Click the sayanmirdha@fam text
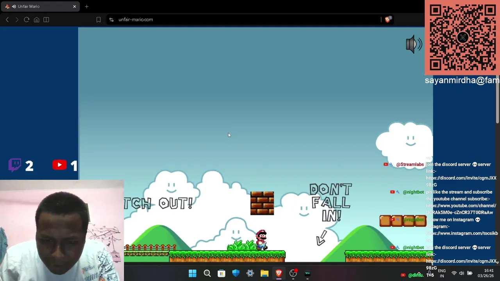 (462, 80)
